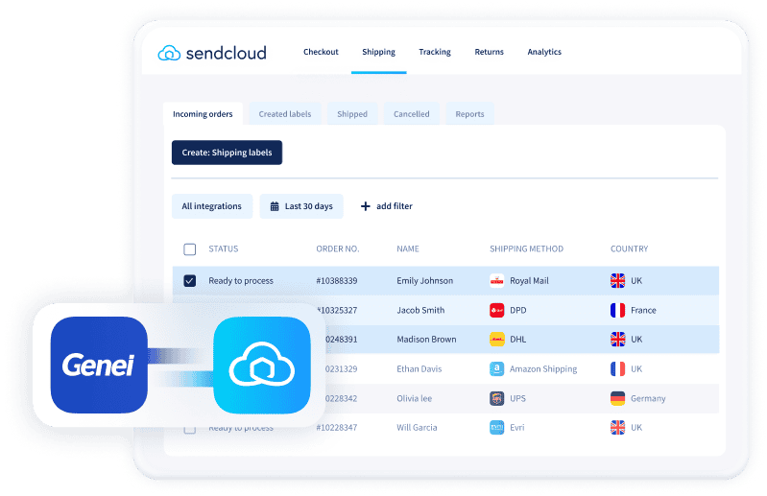Viewport: 767px width, 496px height.
Task: Click the flag in Ethan Davis row
Action: point(617,369)
